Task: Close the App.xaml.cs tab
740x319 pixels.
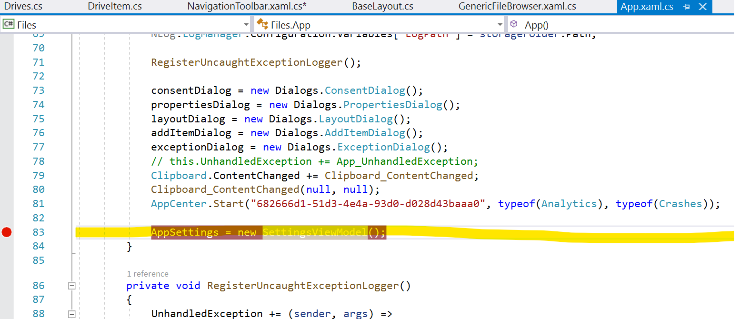Action: (702, 7)
